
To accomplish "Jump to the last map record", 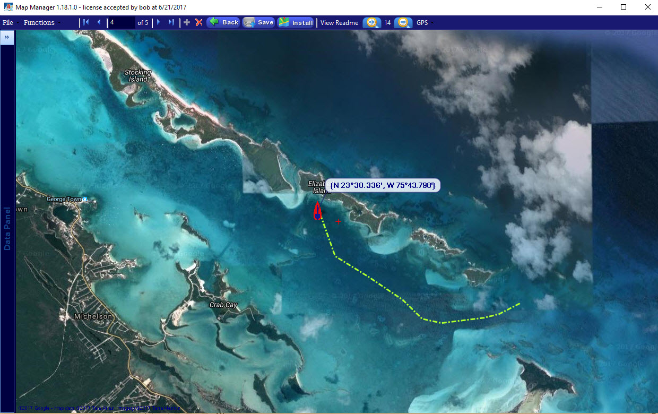I will [x=171, y=22].
